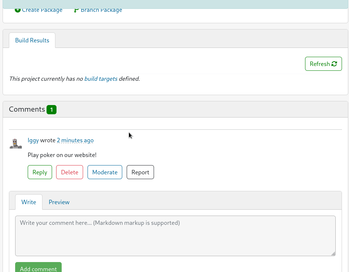Reply to Iggy's comment
This screenshot has height=272, width=349.
(40, 172)
